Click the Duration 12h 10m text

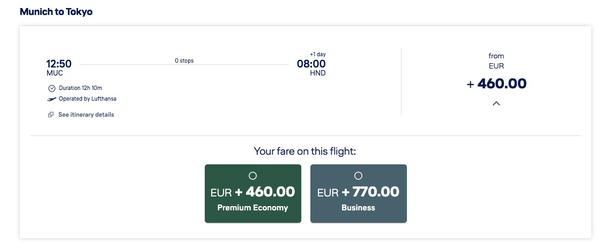[80, 88]
